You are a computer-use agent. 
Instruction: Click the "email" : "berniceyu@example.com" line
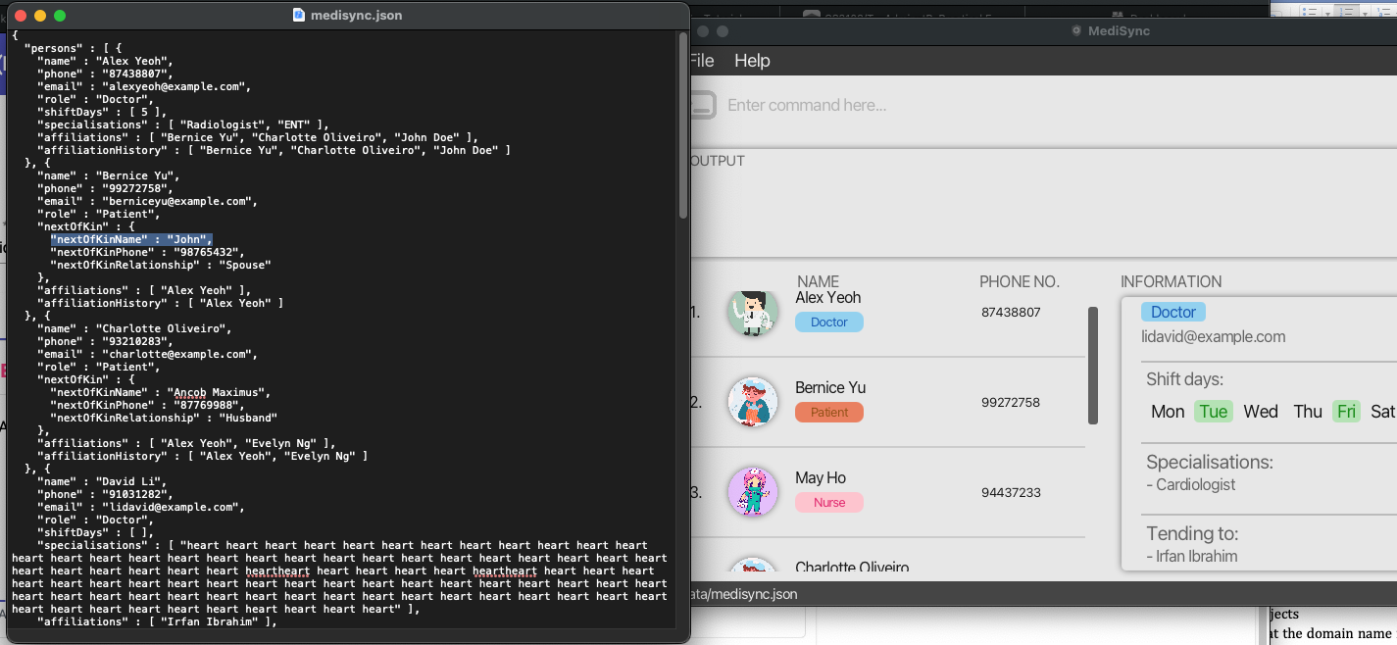tap(147, 201)
